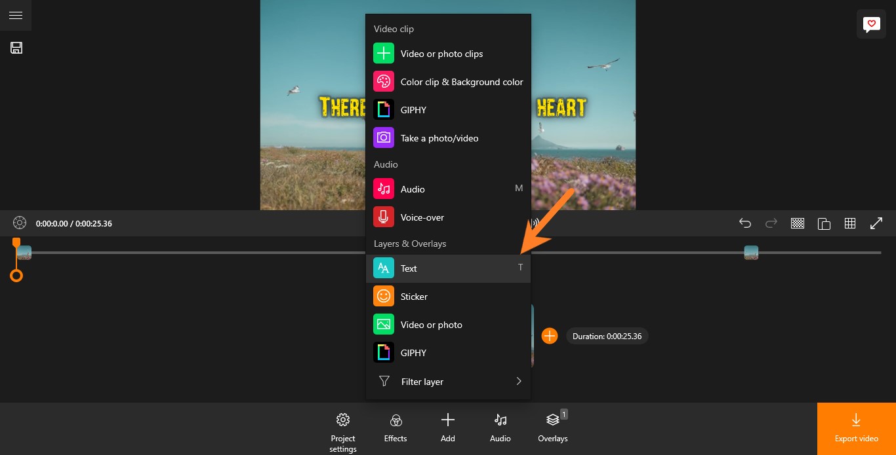Enter fullscreen preview with expand arrows
This screenshot has width=896, height=455.
(x=876, y=223)
